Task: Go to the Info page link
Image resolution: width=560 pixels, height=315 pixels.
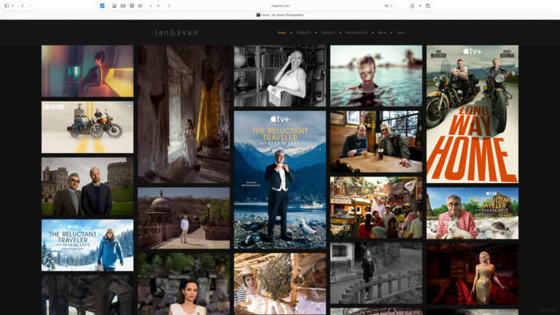Action: (x=400, y=33)
